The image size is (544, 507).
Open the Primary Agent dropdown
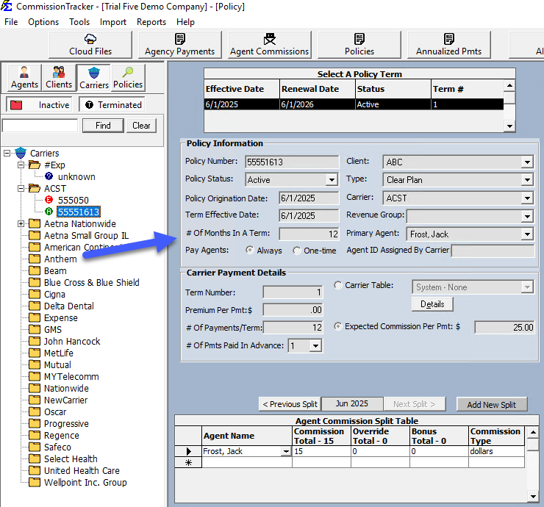click(526, 234)
